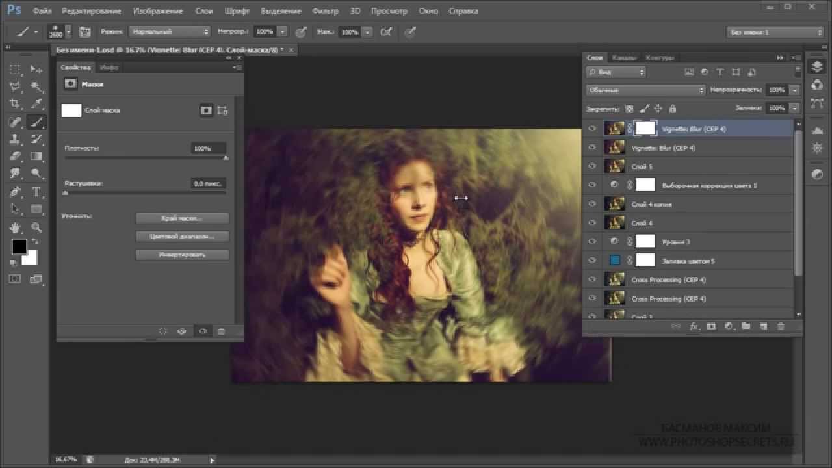832x468 pixels.
Task: Open the brush blend mode dropdown
Action: coord(170,31)
